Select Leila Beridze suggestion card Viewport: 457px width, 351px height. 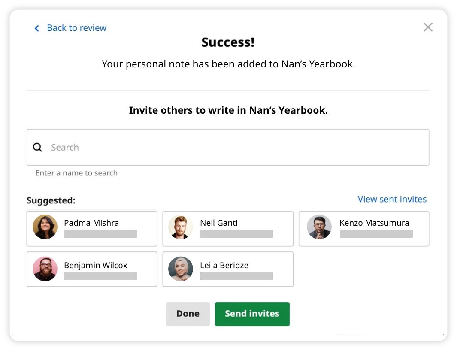coord(228,269)
